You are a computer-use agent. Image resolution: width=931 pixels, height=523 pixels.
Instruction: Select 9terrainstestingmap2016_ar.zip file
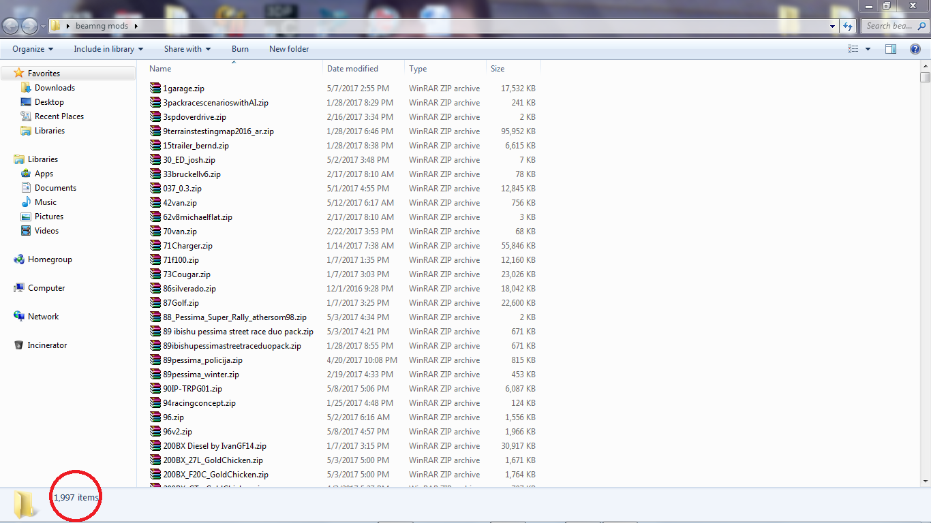tap(218, 131)
